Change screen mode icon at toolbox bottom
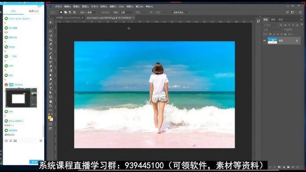 tap(50, 128)
